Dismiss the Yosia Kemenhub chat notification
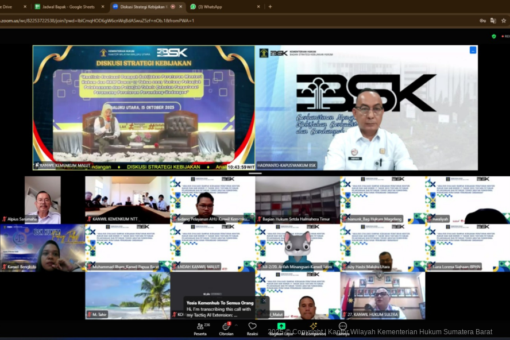The width and height of the screenshot is (510, 340). click(264, 300)
